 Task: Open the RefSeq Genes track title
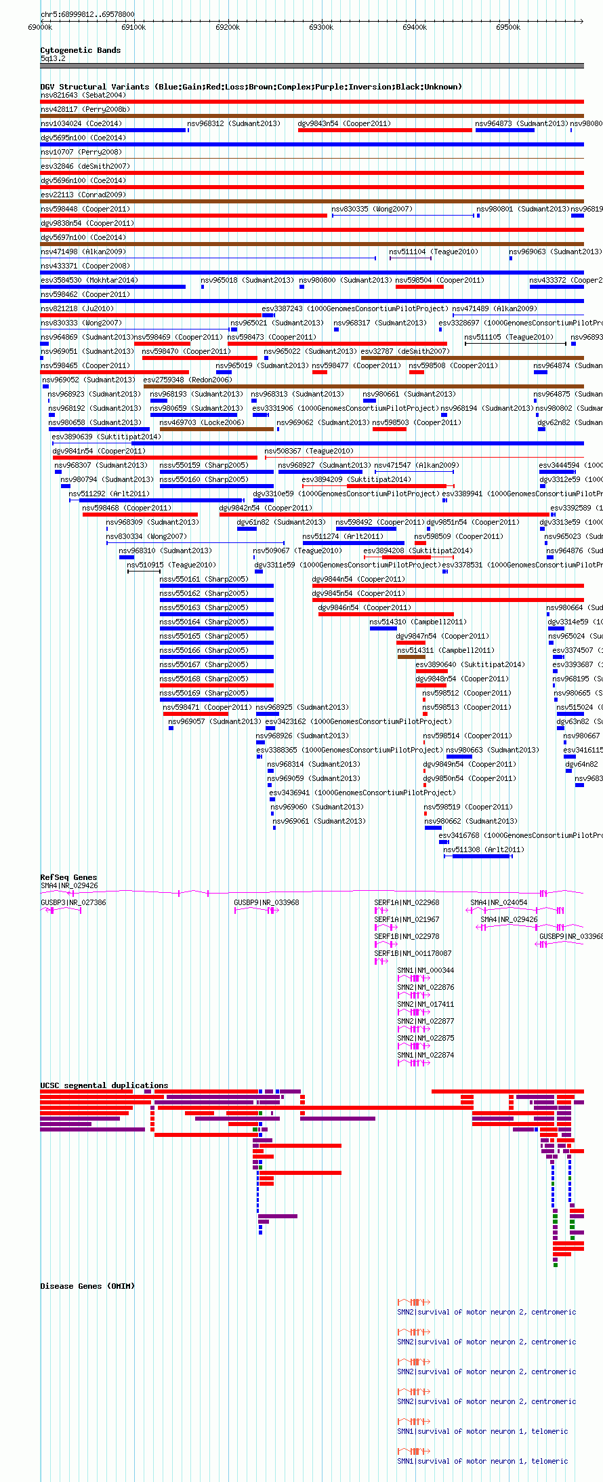pos(68,877)
